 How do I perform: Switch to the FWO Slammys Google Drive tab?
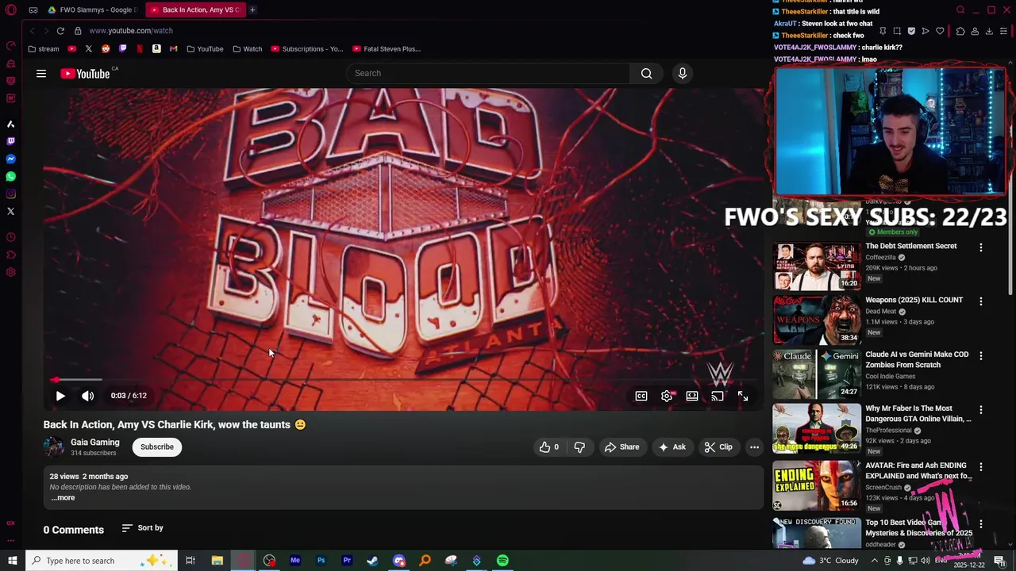[x=91, y=10]
